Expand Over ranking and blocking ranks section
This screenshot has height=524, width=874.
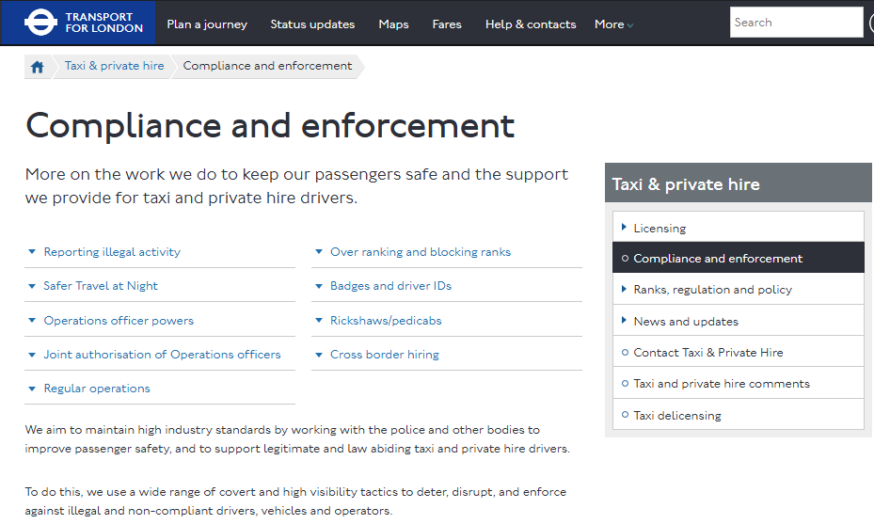(420, 252)
